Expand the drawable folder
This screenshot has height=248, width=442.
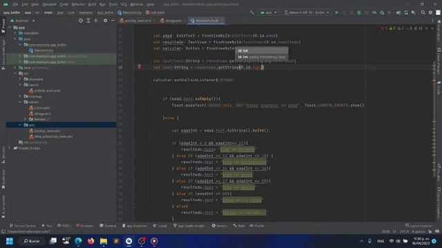pyautogui.click(x=20, y=79)
